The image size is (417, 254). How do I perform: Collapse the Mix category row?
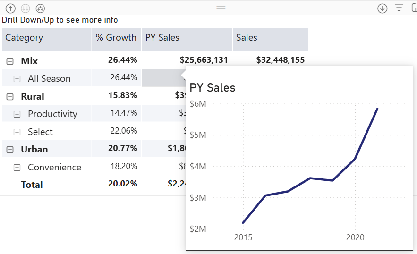coord(10,61)
